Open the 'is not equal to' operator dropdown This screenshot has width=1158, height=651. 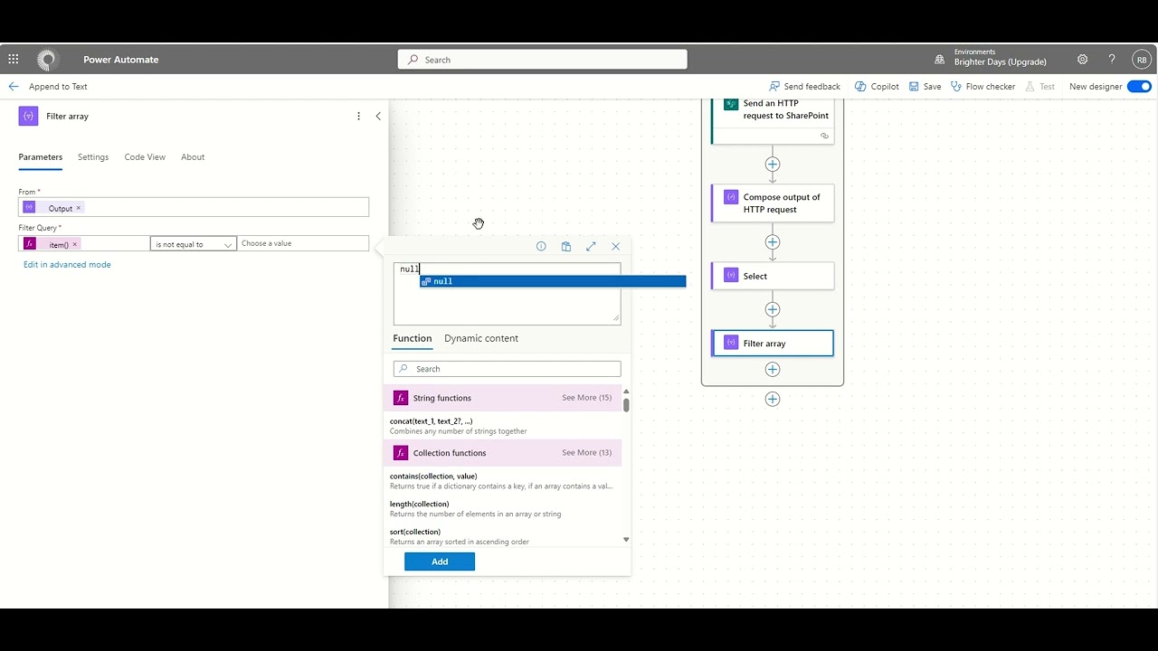coord(194,244)
